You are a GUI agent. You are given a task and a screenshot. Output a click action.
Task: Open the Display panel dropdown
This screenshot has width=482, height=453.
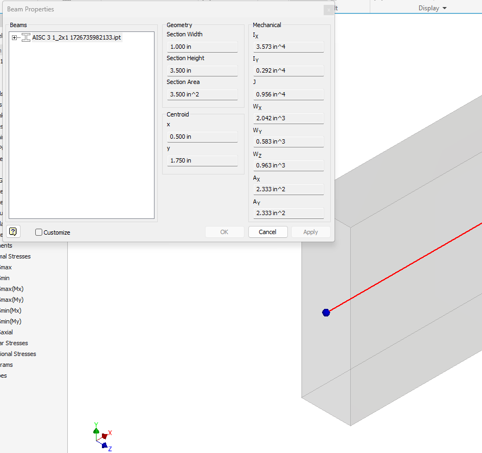pos(432,8)
